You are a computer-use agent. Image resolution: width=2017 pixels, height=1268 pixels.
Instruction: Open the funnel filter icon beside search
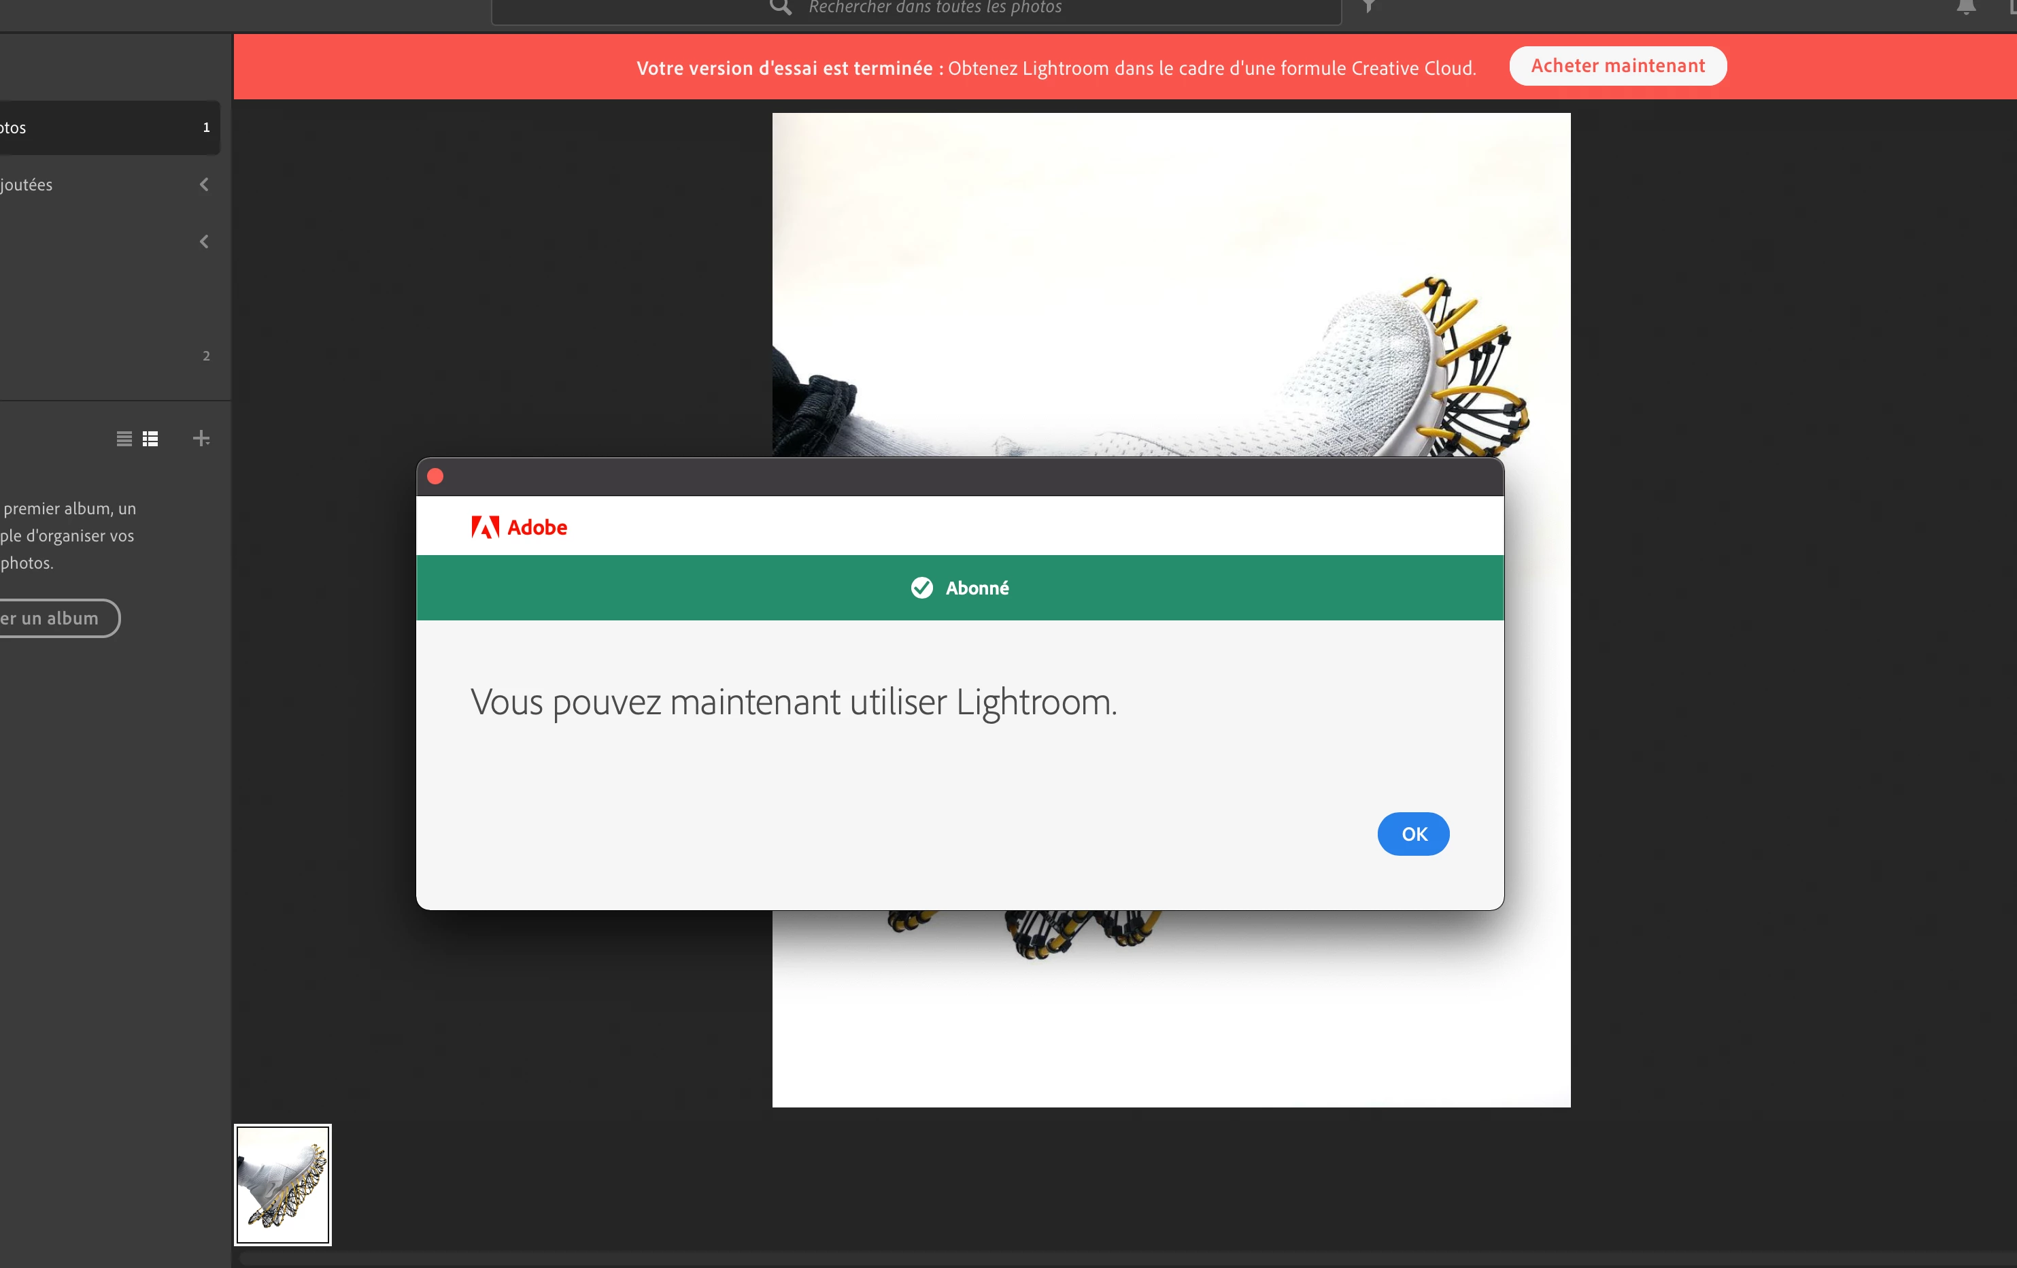point(1369,7)
